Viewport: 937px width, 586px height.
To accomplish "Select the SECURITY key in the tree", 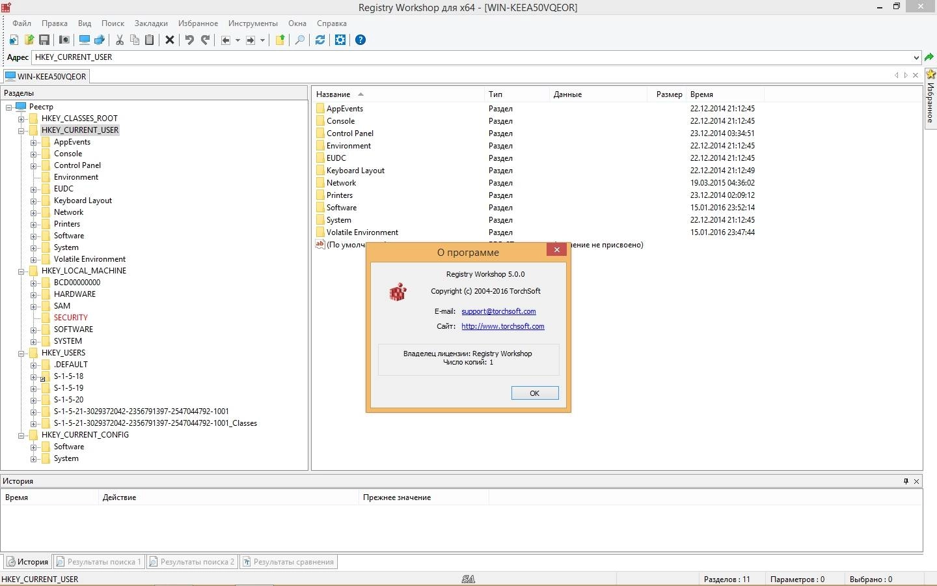I will click(70, 318).
